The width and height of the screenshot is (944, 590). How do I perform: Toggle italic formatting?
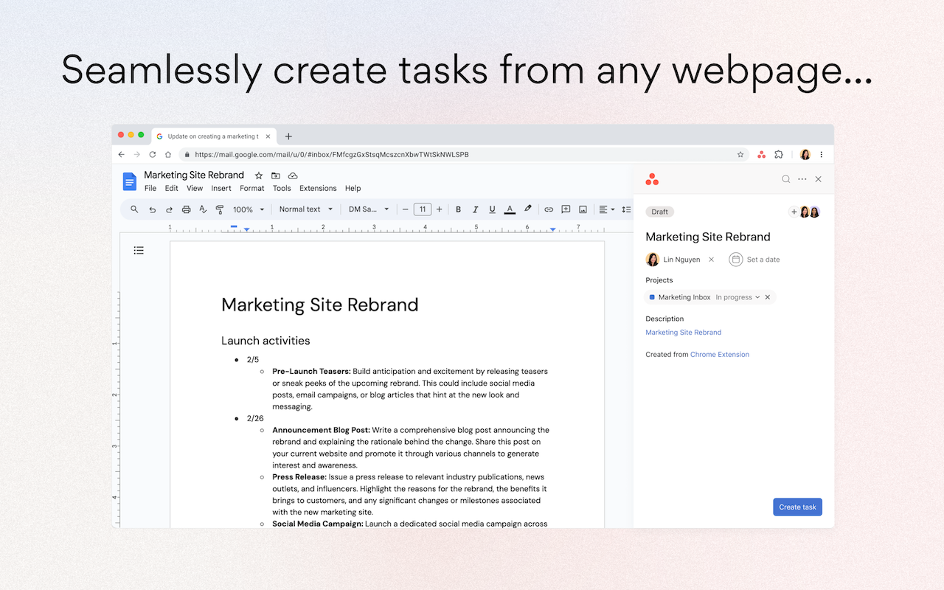pyautogui.click(x=475, y=209)
